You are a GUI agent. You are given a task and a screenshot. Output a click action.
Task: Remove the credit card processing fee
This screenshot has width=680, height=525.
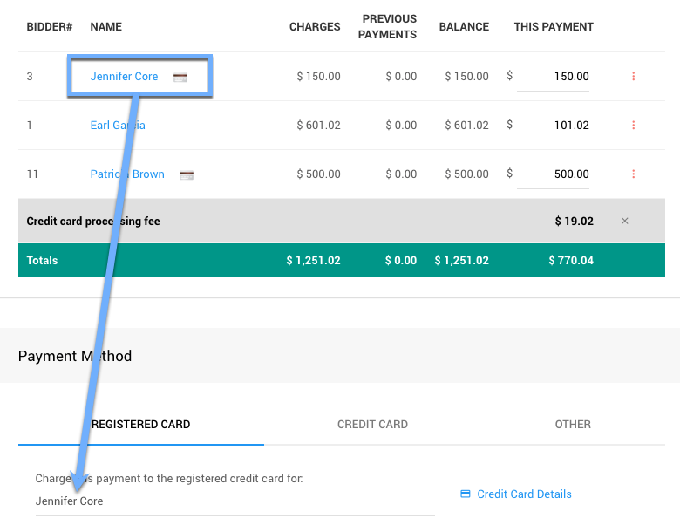tap(624, 222)
